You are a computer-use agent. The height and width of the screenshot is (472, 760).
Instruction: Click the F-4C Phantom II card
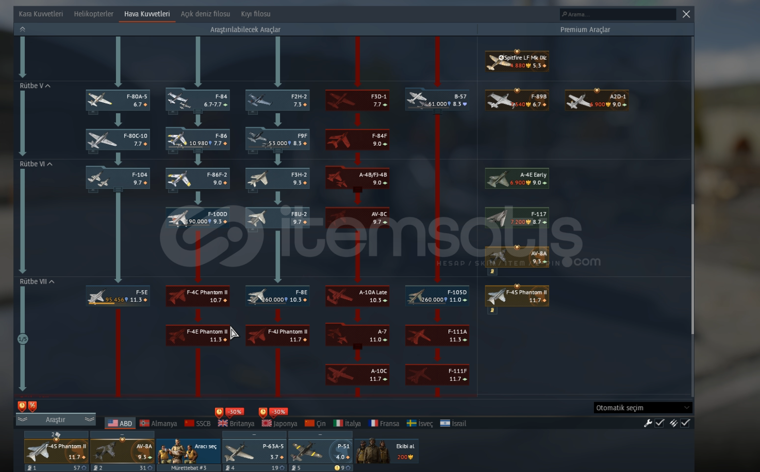tap(198, 296)
